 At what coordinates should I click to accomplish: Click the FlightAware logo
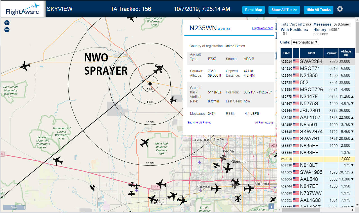(23, 9)
